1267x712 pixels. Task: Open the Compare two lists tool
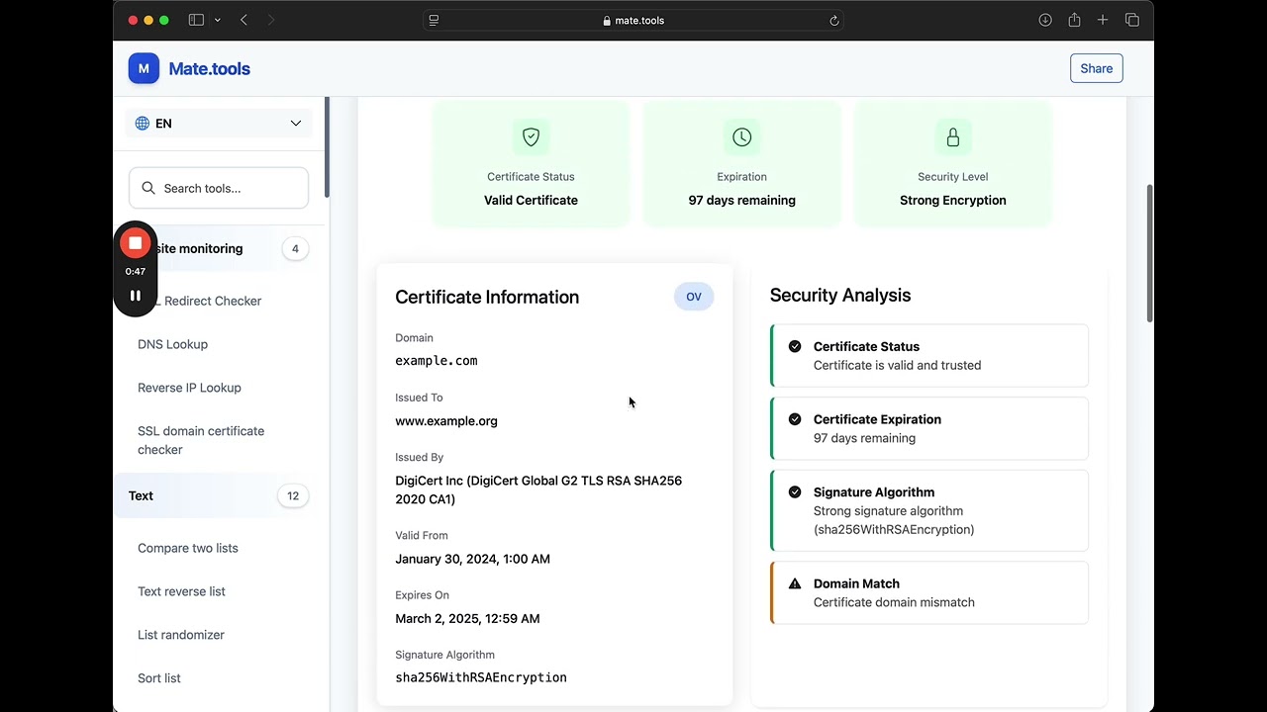point(188,548)
